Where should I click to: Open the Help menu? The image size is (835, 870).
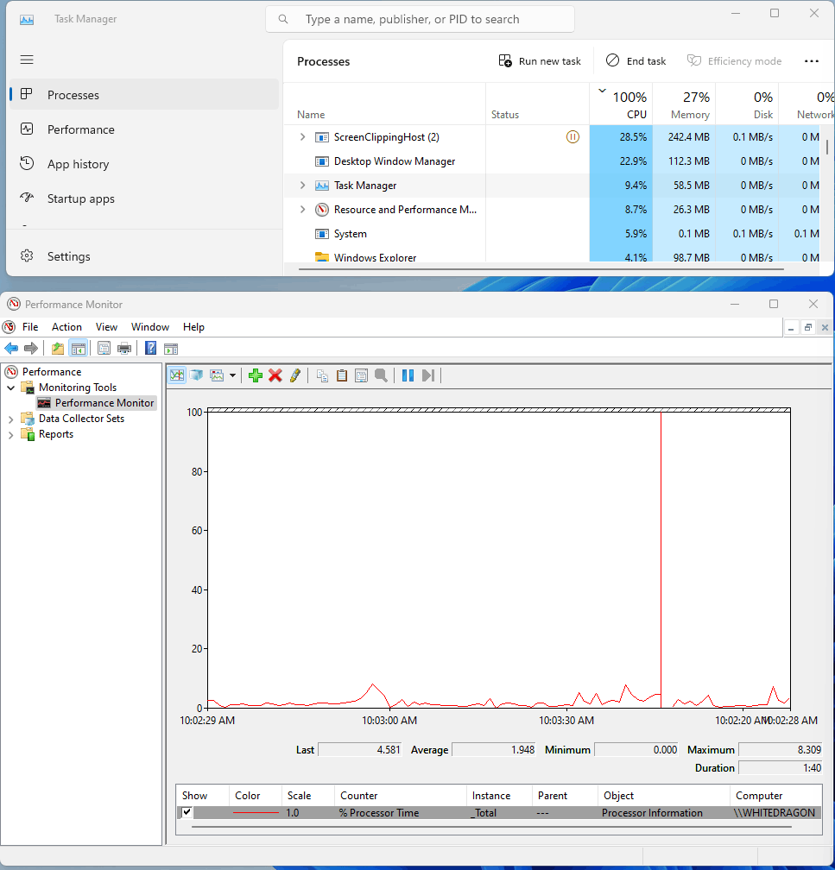coord(193,327)
